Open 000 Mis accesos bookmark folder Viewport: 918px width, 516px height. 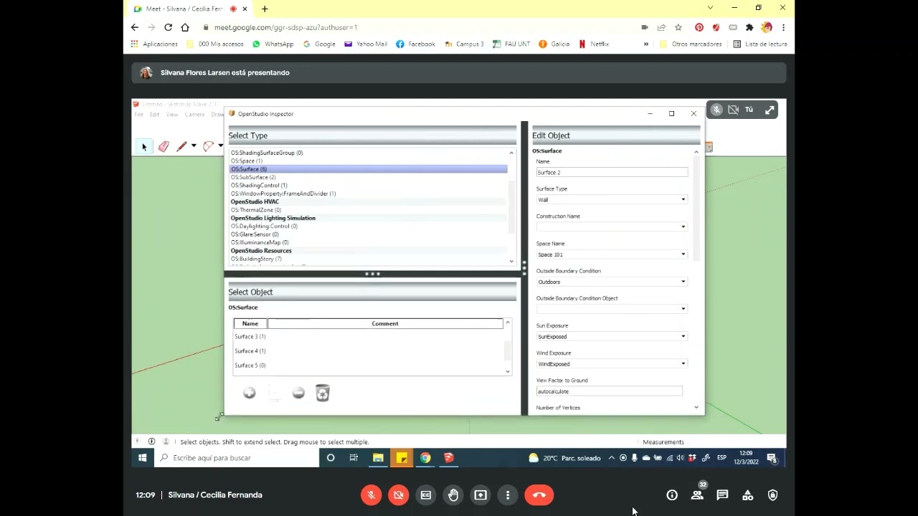[x=215, y=44]
